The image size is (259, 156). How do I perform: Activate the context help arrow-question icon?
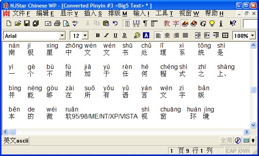coord(233,23)
